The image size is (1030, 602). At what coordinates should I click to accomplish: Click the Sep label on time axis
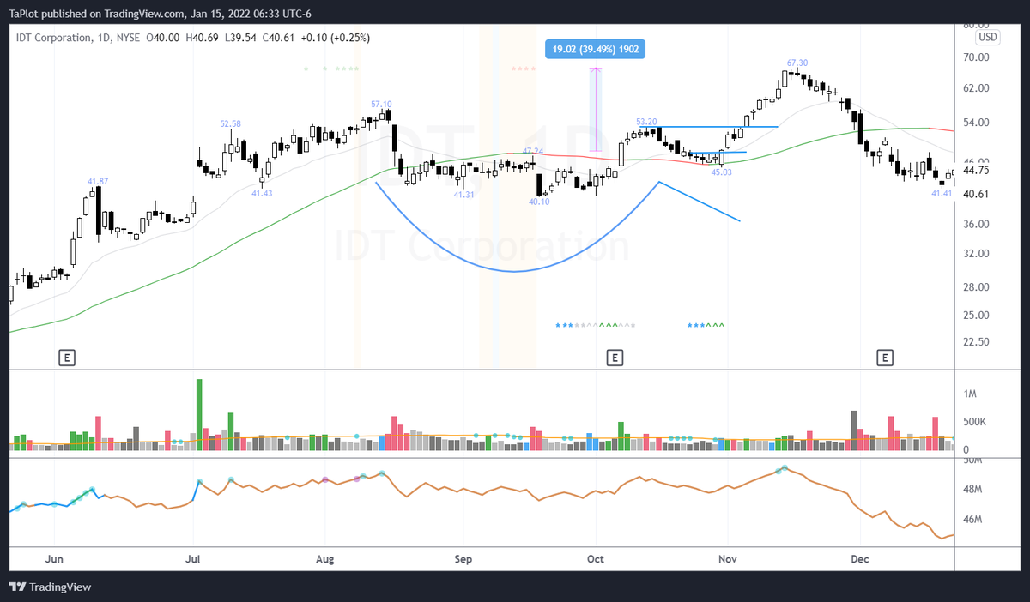coord(463,559)
